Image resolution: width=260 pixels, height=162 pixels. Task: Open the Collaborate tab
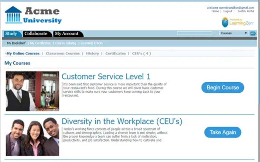tap(37, 34)
